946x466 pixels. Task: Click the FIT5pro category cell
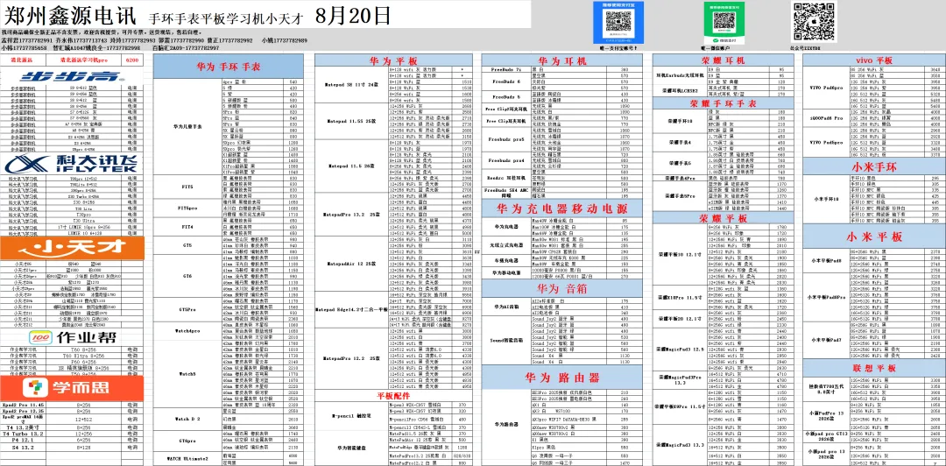point(187,208)
